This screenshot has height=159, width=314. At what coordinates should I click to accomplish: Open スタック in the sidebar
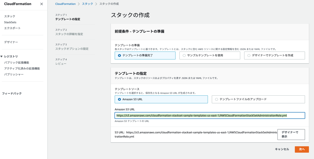coord(10,16)
